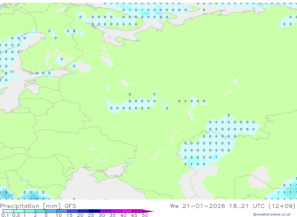Image resolution: width=297 pixels, height=217 pixels.
Task: Click the 45–50 mm legend color box
Action: [138, 211]
